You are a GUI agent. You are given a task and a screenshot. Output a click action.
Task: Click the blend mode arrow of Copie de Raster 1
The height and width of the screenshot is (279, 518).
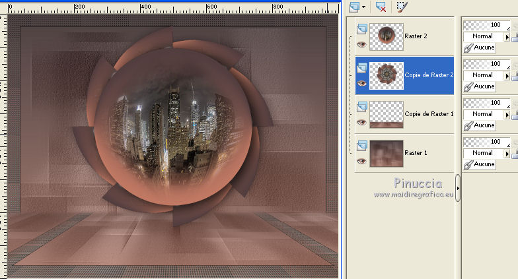tap(507, 115)
